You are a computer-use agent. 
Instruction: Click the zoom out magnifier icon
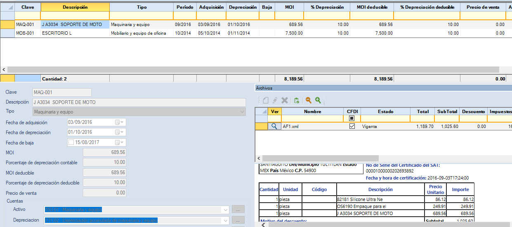[308, 100]
